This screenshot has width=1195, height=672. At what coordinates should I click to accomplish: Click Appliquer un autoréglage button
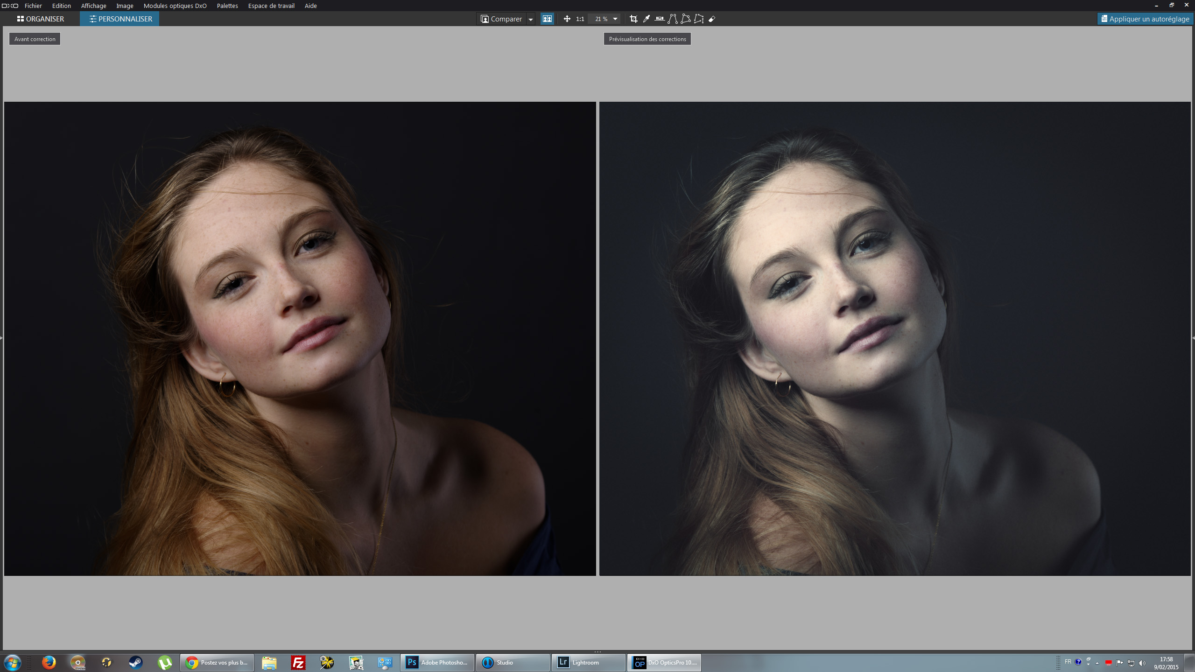1145,19
